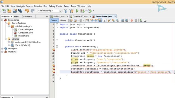The height and width of the screenshot is (98, 175).
Task: Click the Shift Line Left icon
Action: click(x=122, y=20)
